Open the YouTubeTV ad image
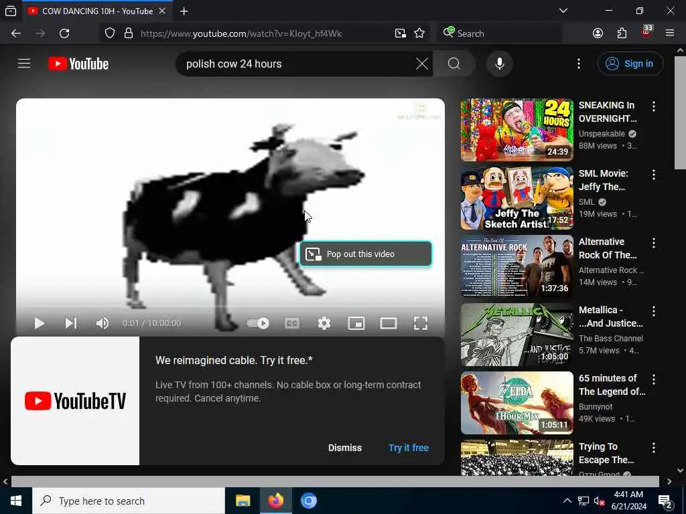Image resolution: width=686 pixels, height=514 pixels. 75,401
